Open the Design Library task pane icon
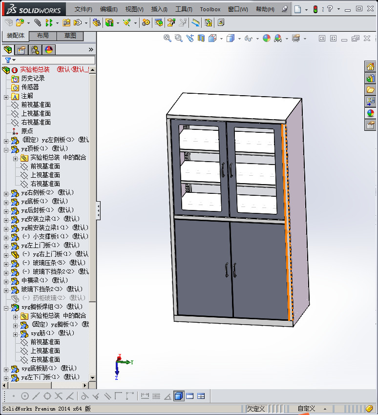This screenshot has height=415, width=378. pyautogui.click(x=370, y=78)
